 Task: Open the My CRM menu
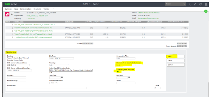point(86,4)
